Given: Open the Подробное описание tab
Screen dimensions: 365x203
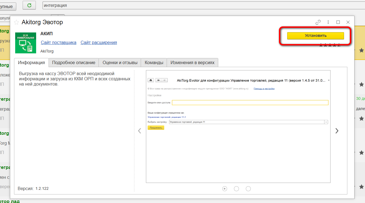Looking at the screenshot, I should [74, 63].
